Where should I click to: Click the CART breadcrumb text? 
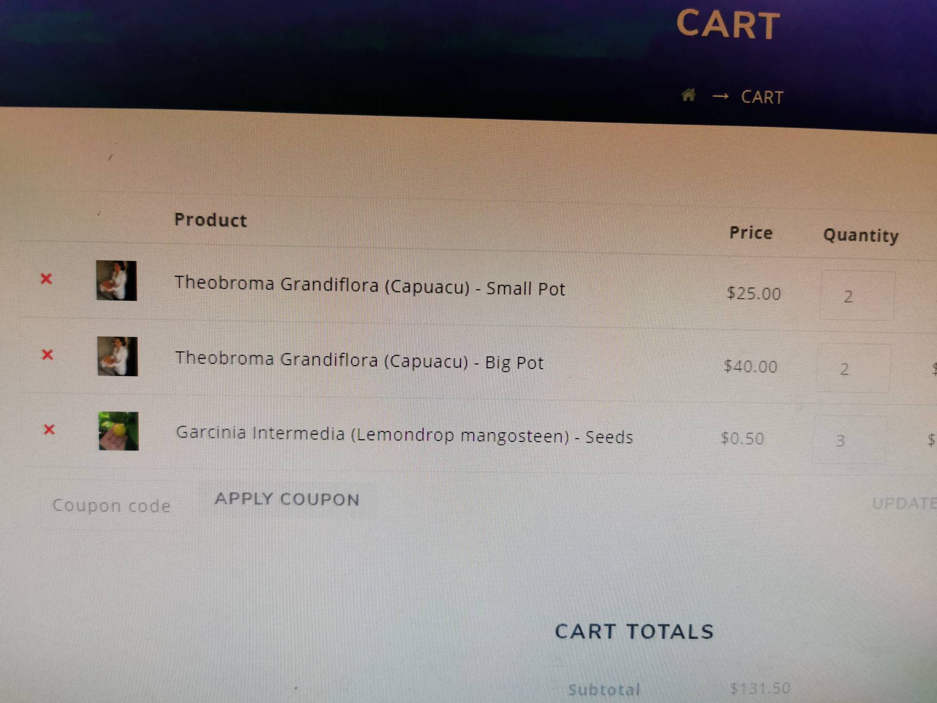coord(762,97)
